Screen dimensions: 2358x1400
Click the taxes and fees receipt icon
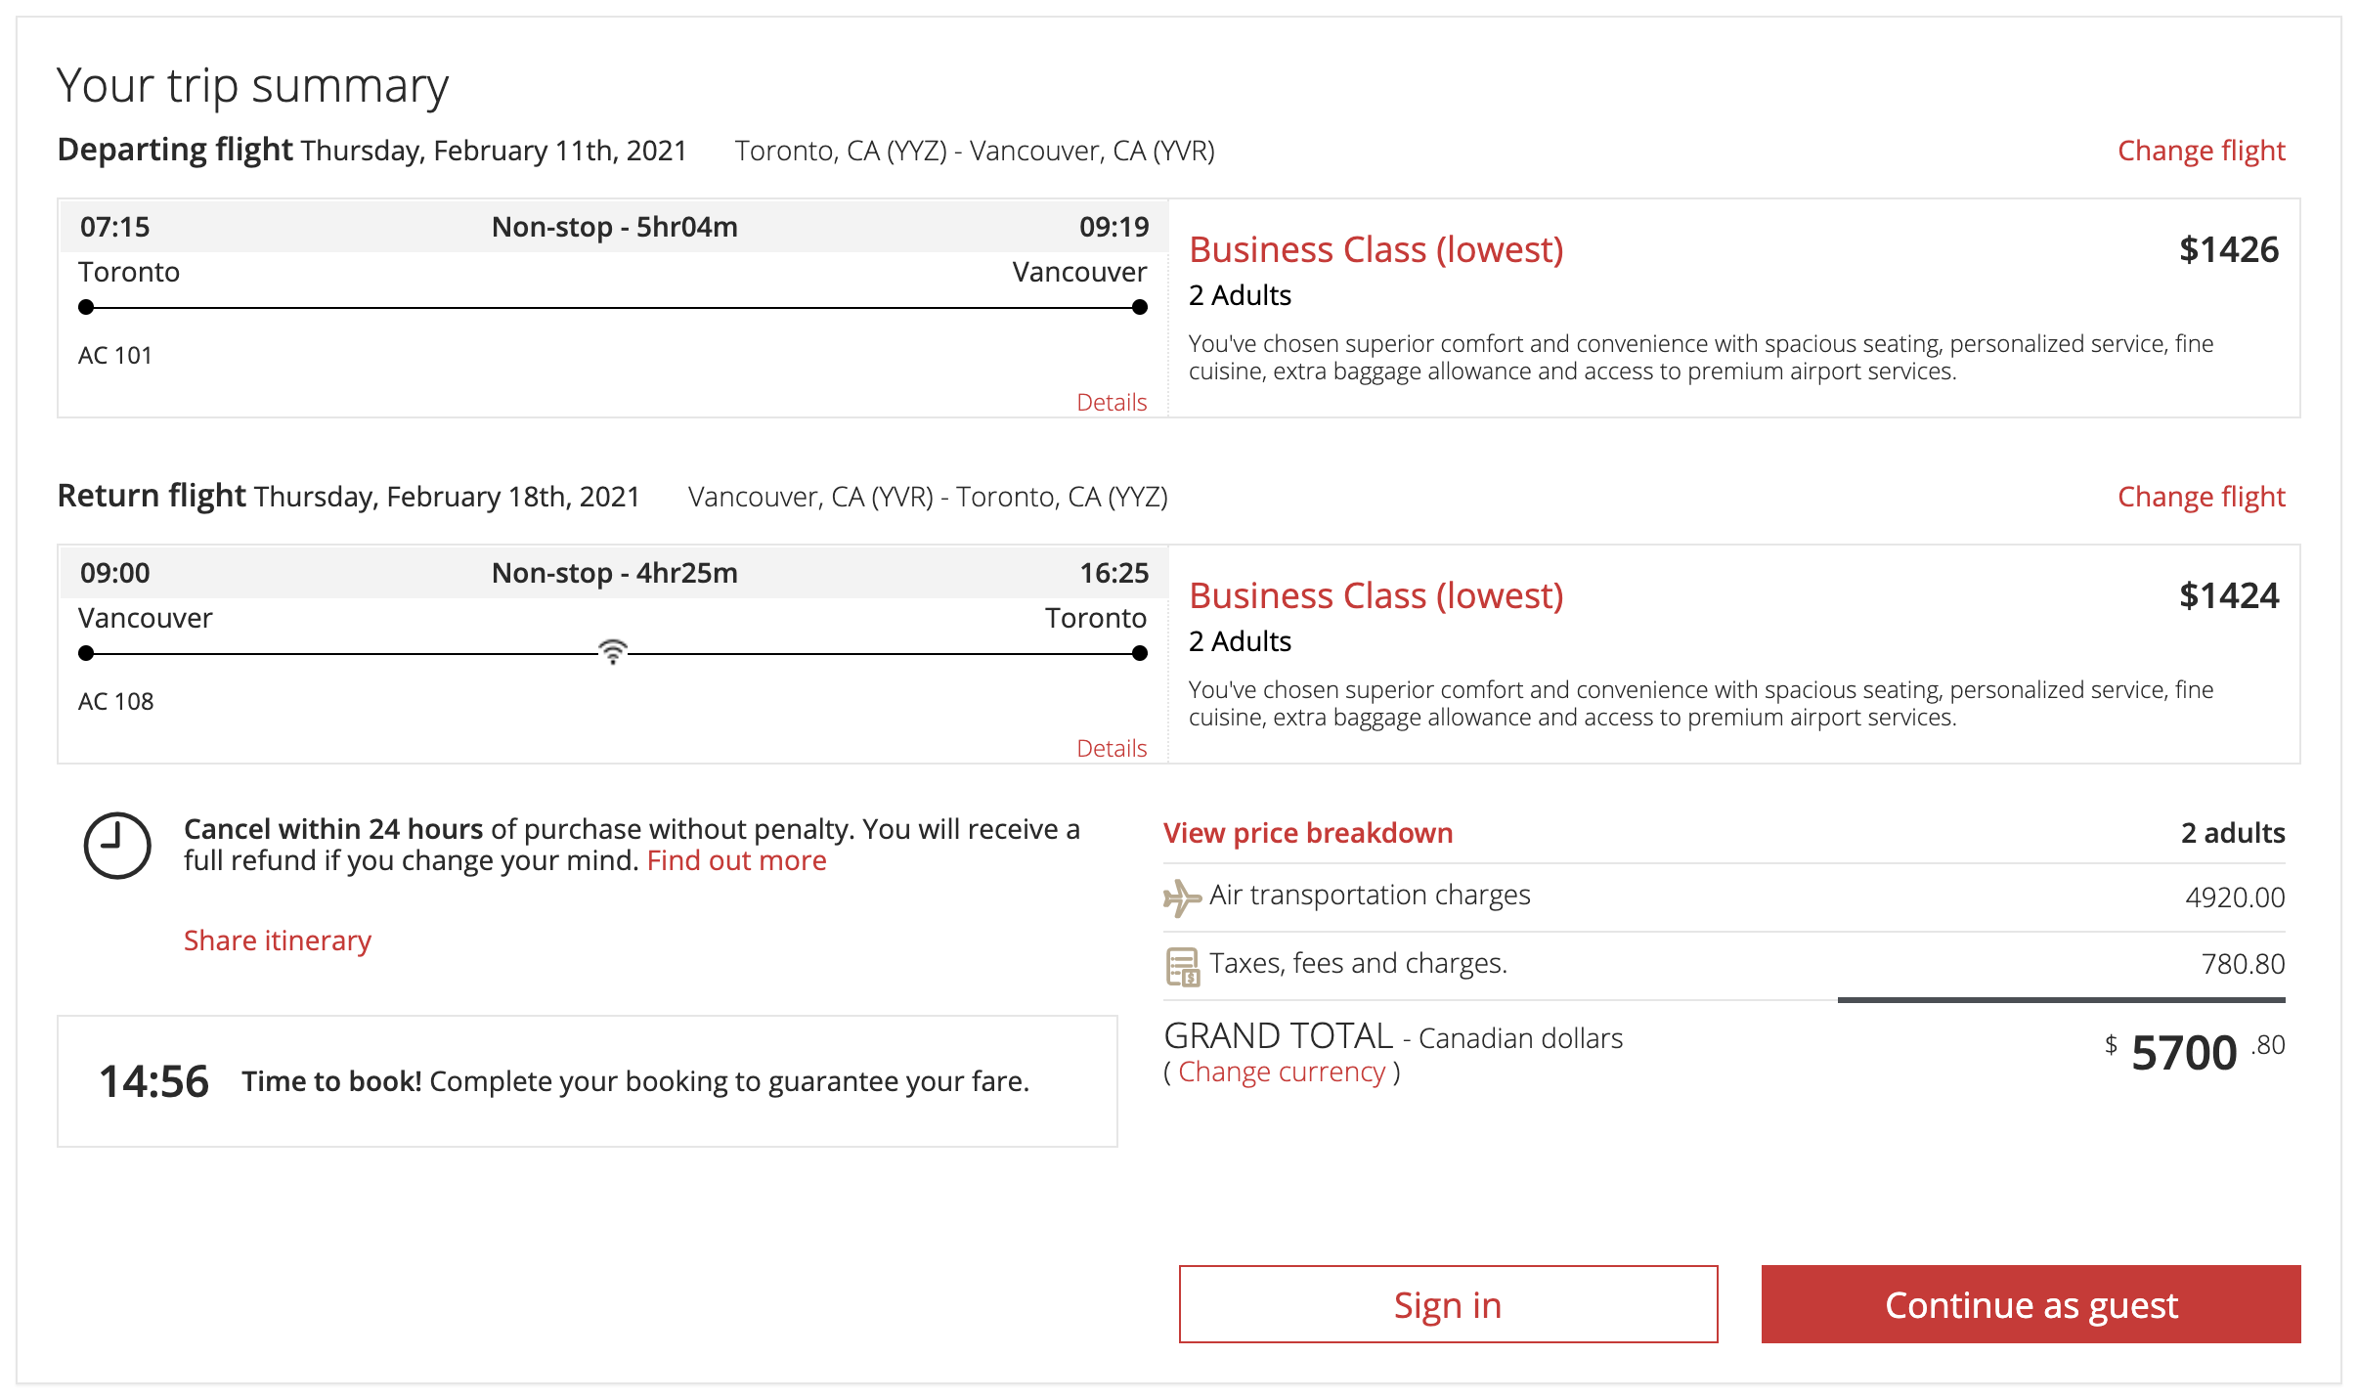pyautogui.click(x=1182, y=966)
